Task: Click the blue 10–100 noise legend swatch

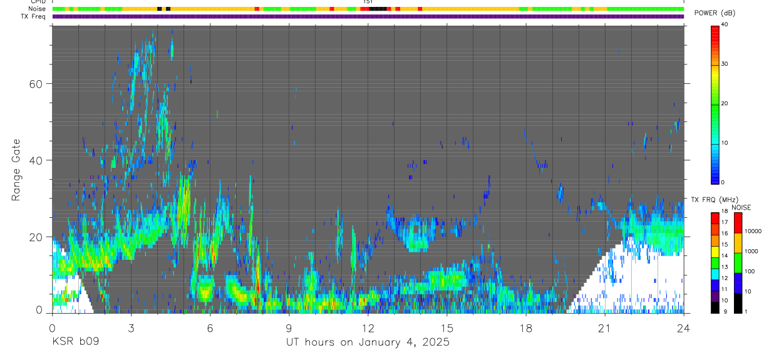Action: coord(736,282)
